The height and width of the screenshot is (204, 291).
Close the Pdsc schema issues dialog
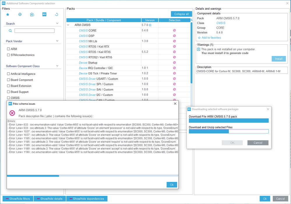point(175,103)
